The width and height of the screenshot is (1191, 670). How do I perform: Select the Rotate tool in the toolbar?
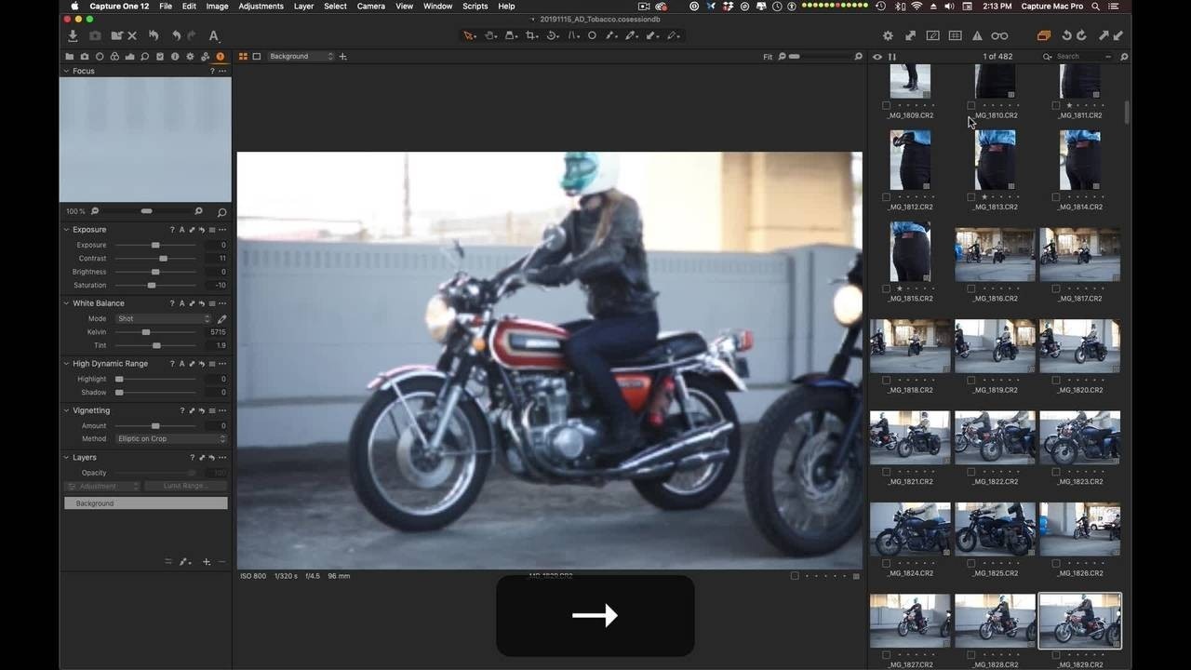pyautogui.click(x=552, y=35)
